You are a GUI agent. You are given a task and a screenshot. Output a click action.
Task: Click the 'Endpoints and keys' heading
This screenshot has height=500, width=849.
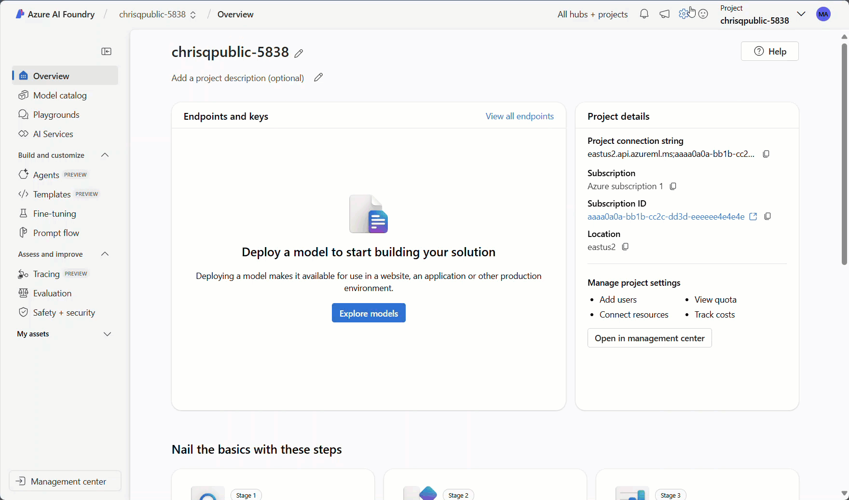click(x=226, y=116)
